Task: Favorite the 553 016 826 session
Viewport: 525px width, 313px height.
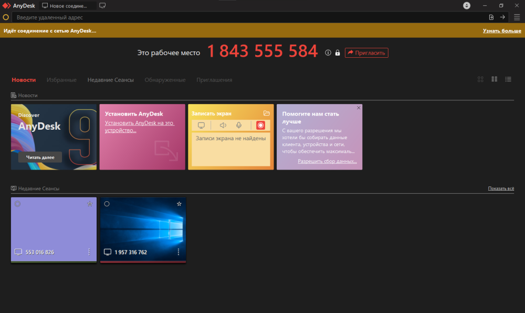Action: point(90,204)
